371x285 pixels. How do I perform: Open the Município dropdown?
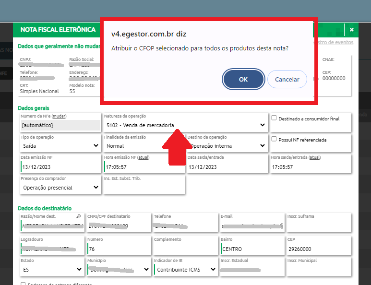119,269
